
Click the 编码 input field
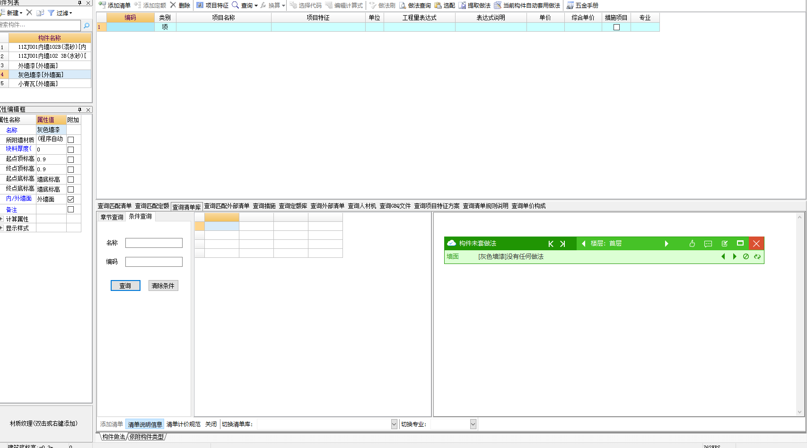(x=154, y=262)
